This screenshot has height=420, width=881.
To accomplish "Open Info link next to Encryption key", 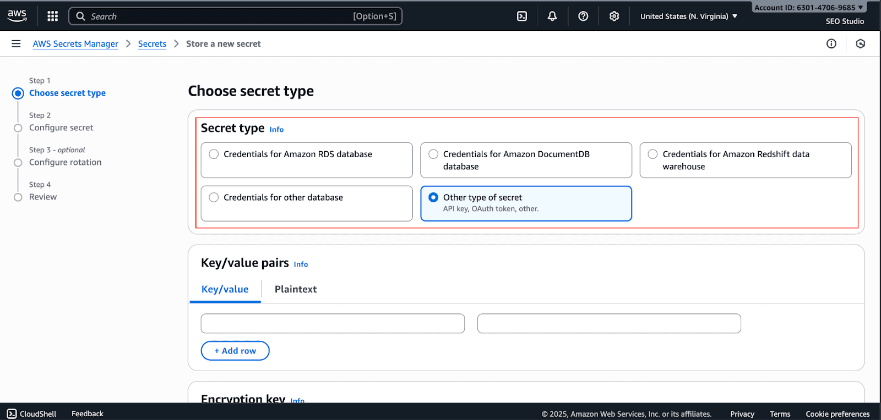I will (297, 401).
